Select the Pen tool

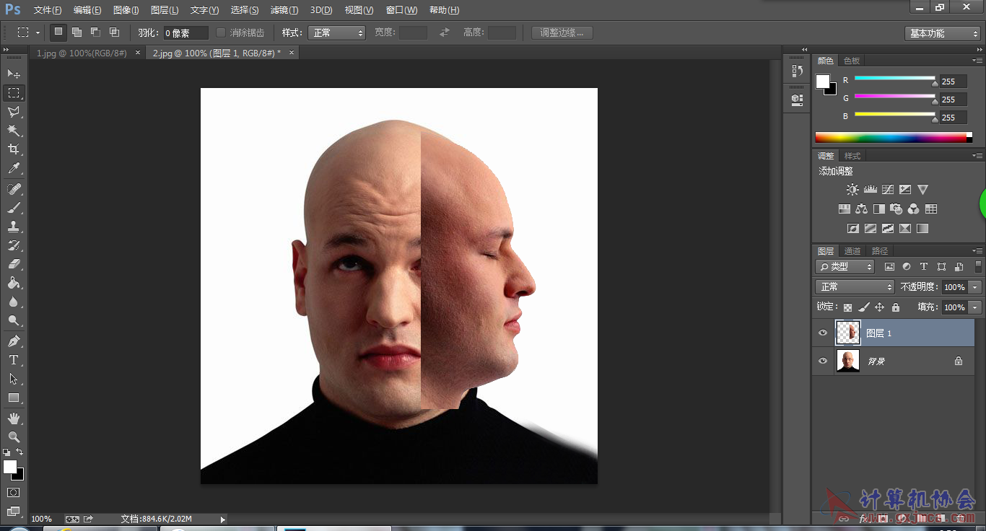click(14, 341)
